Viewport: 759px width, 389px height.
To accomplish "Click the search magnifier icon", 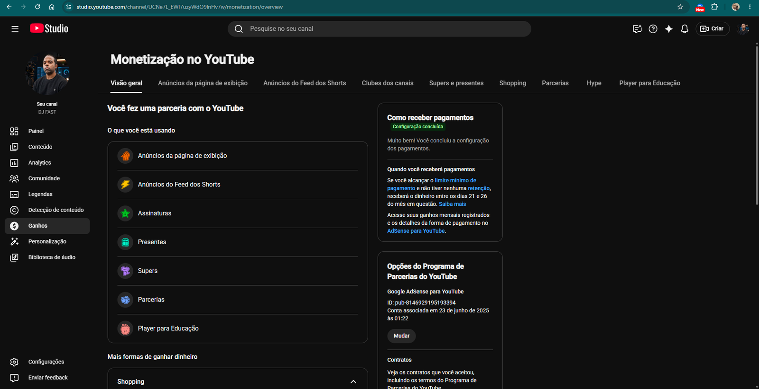I will (x=239, y=29).
